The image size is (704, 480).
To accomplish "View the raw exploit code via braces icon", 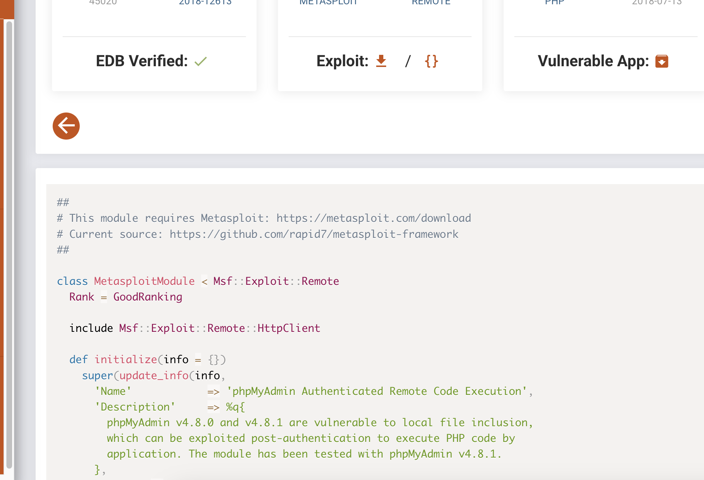I will click(431, 61).
